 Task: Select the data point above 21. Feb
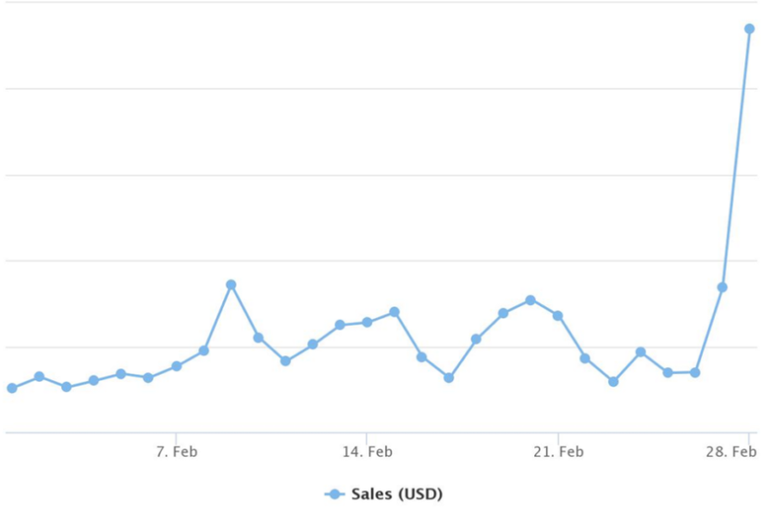click(557, 315)
